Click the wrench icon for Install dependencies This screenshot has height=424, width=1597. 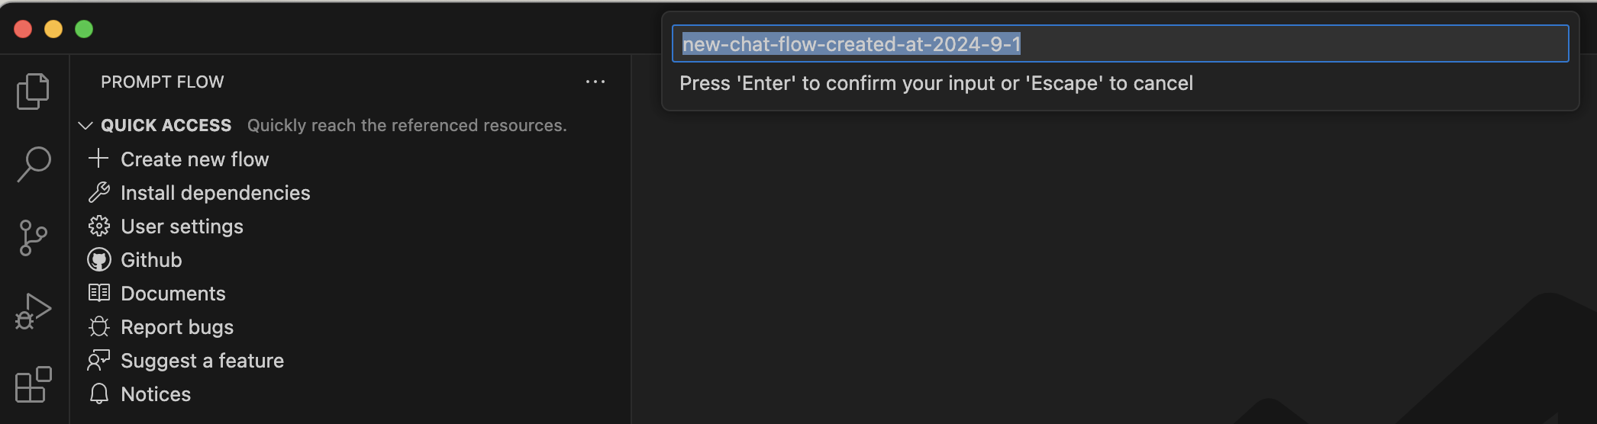click(x=98, y=192)
